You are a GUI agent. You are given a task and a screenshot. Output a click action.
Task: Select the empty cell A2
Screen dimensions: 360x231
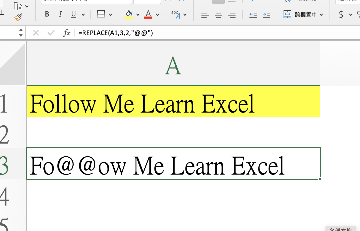(173, 133)
